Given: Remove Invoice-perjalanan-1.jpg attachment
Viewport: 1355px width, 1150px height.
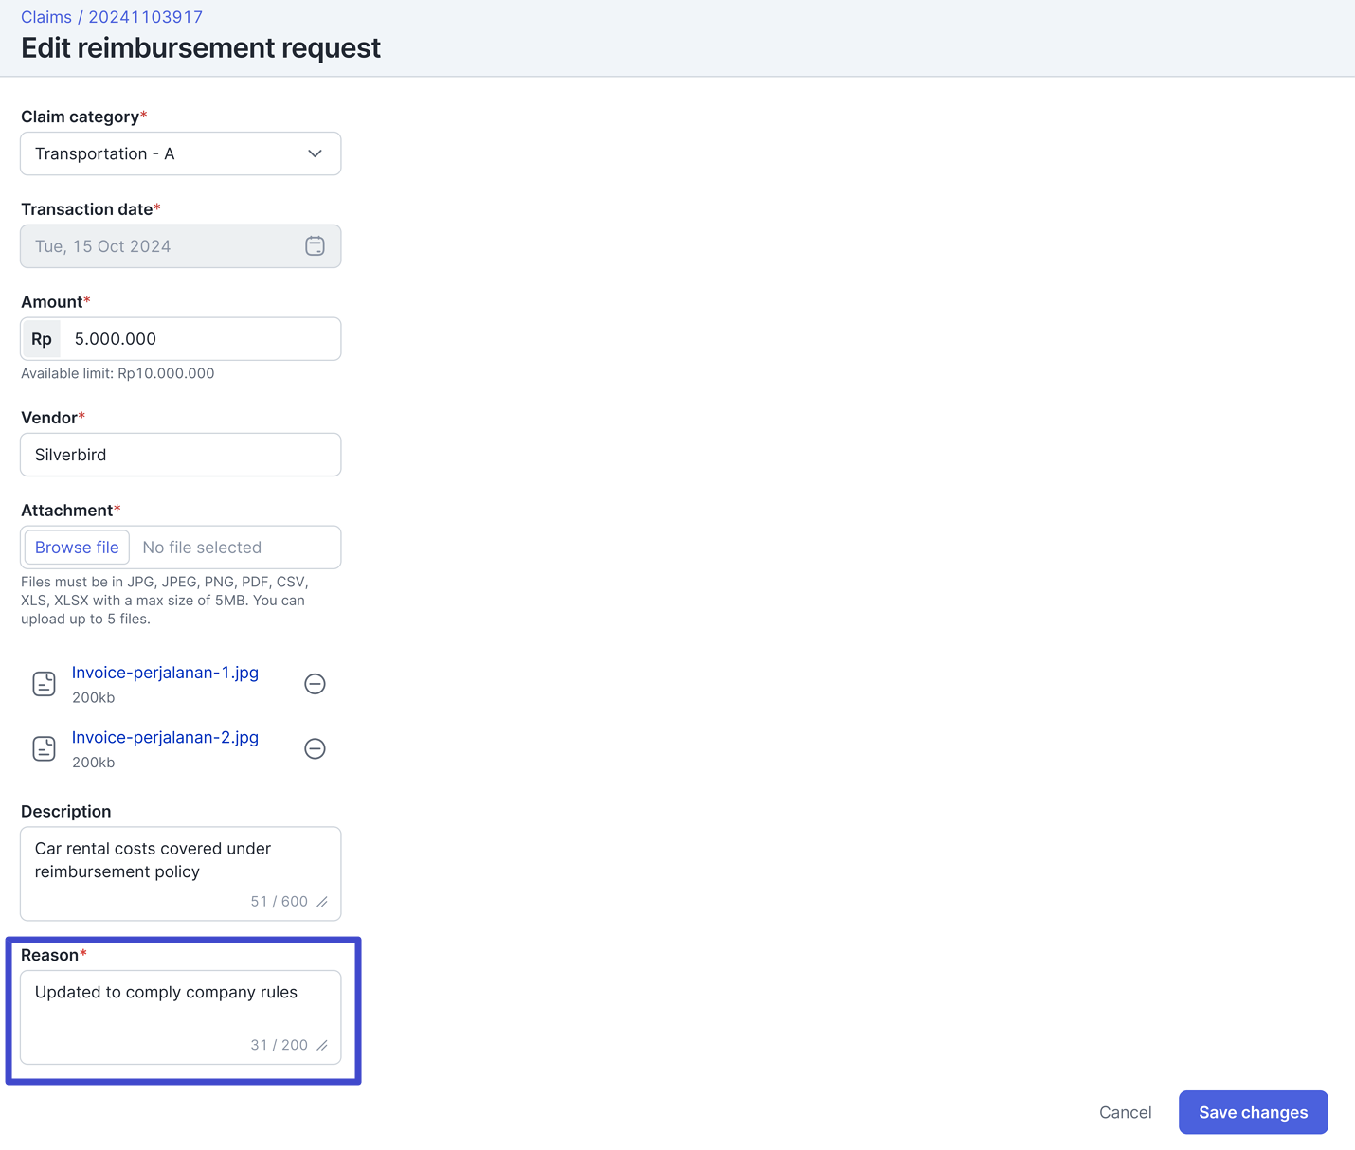Looking at the screenshot, I should point(315,684).
